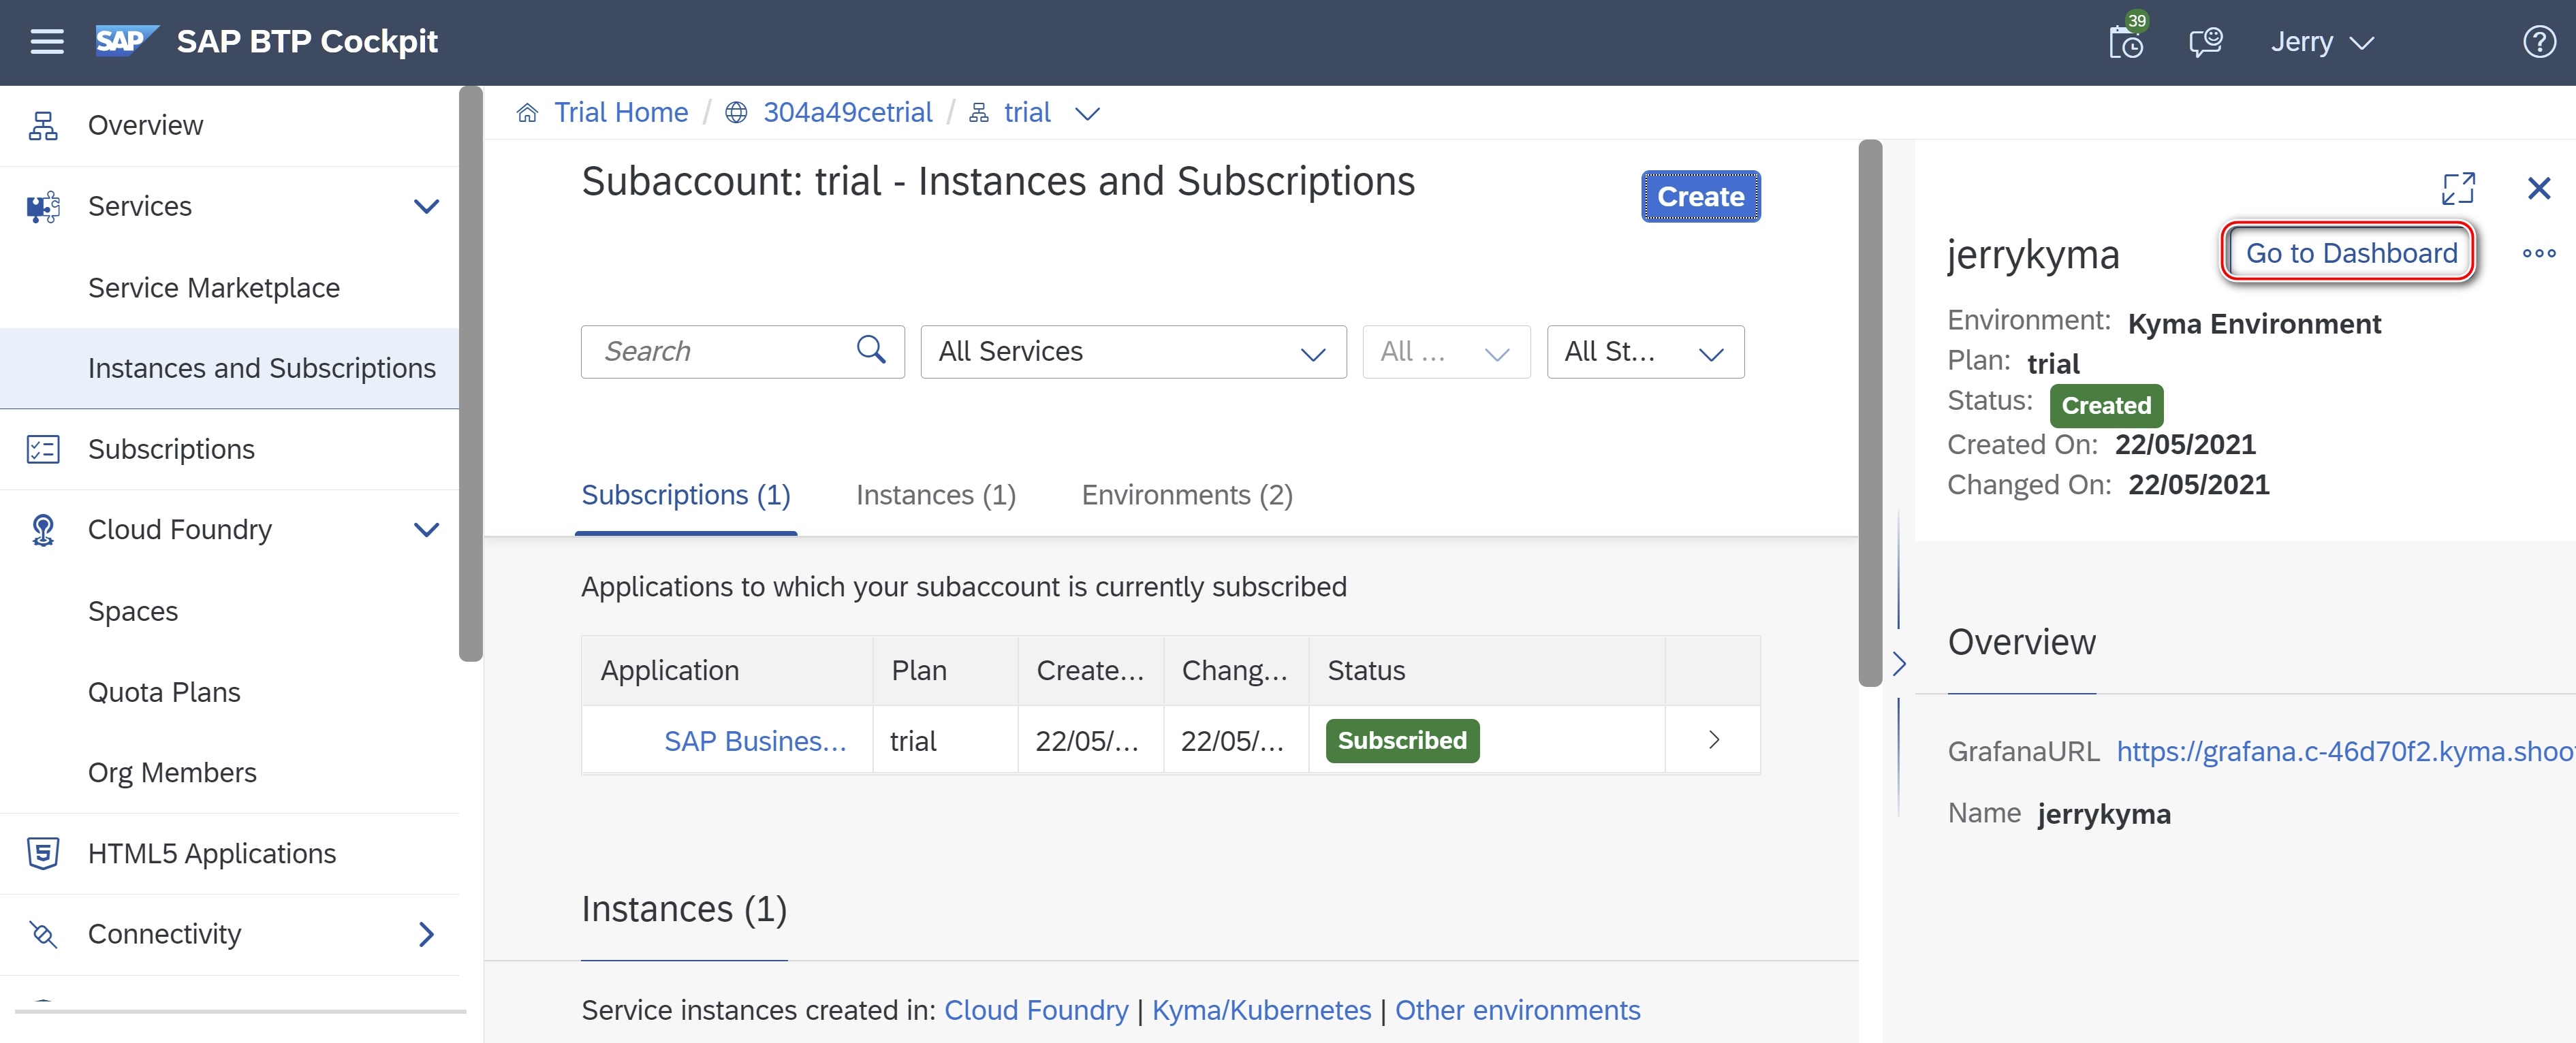This screenshot has height=1043, width=2576.
Task: Follow the Kyma/Kubernetes link
Action: coord(1261,1010)
